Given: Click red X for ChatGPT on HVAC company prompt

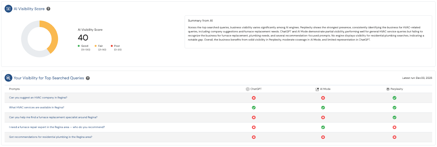Looking at the screenshot, I should point(254,98).
